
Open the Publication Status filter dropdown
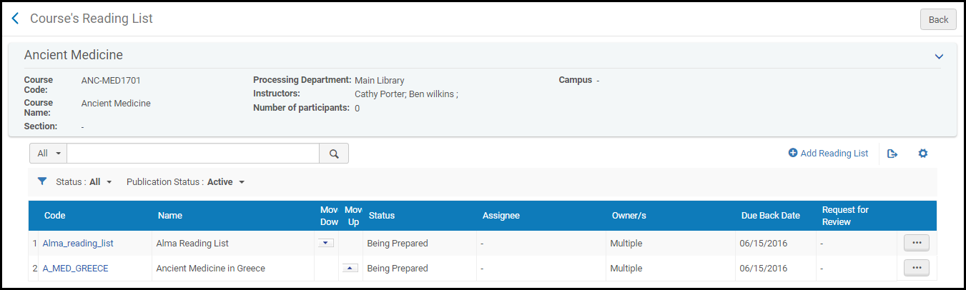186,182
